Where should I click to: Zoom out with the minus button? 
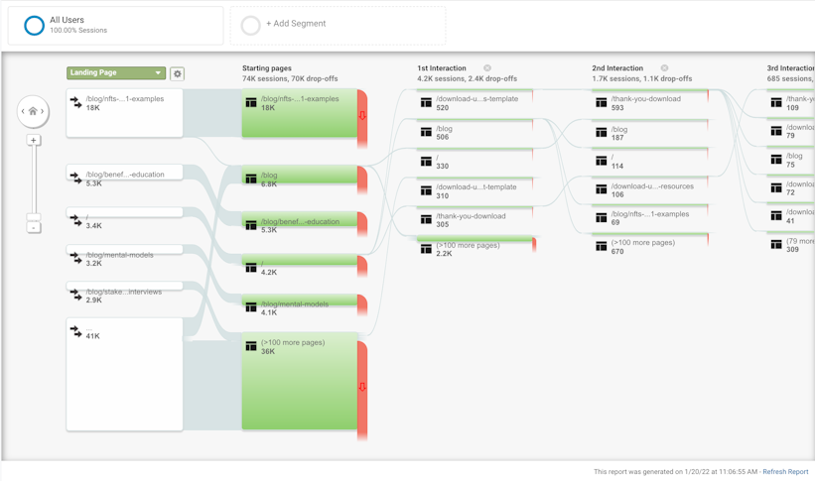pyautogui.click(x=33, y=227)
